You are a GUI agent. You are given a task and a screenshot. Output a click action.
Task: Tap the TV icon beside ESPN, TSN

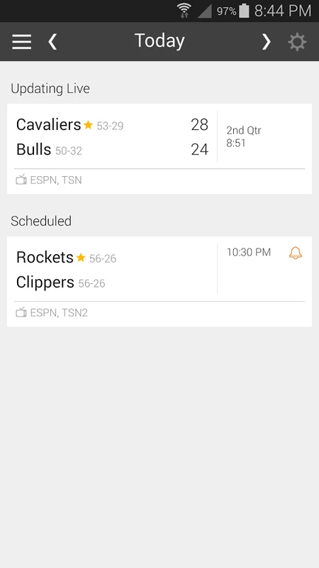coord(21,180)
